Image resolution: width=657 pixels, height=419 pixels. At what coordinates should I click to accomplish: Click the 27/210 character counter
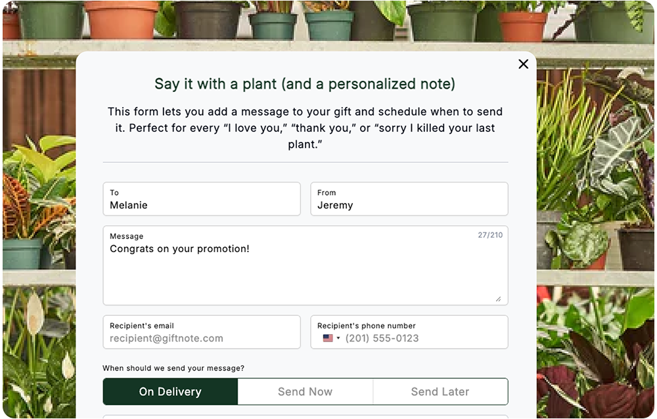[490, 234]
